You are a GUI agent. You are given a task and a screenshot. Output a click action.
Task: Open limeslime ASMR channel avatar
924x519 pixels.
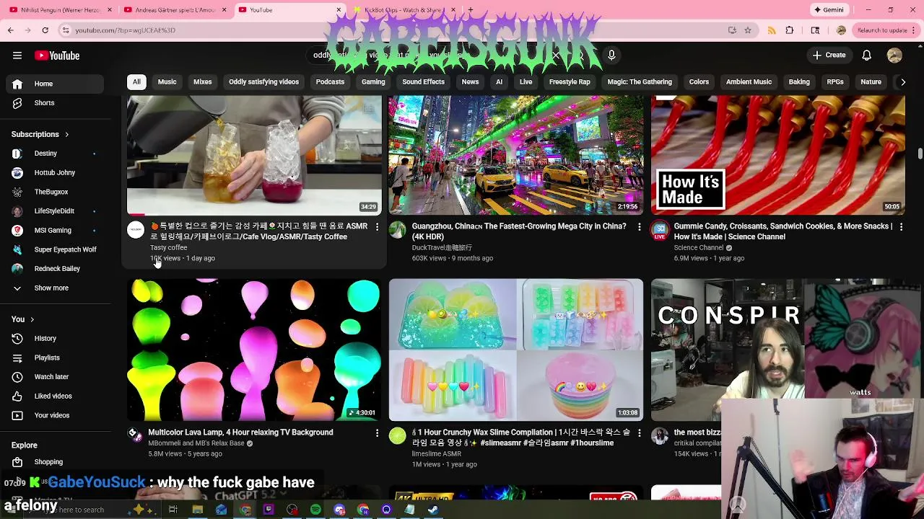tap(398, 436)
